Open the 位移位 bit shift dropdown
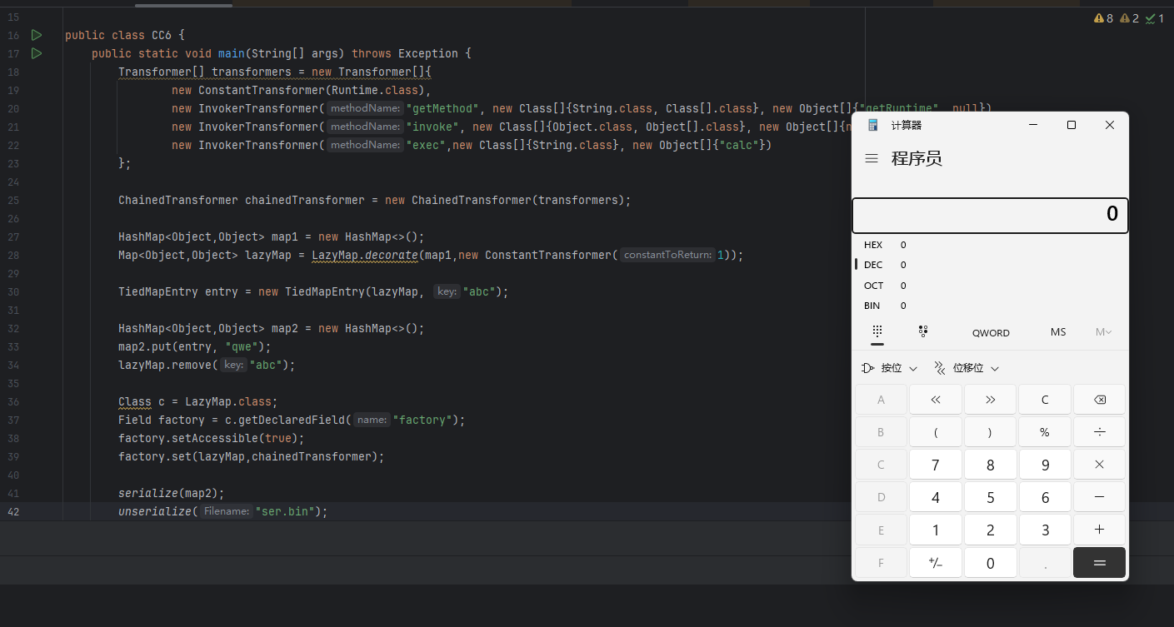The width and height of the screenshot is (1174, 627). (967, 368)
